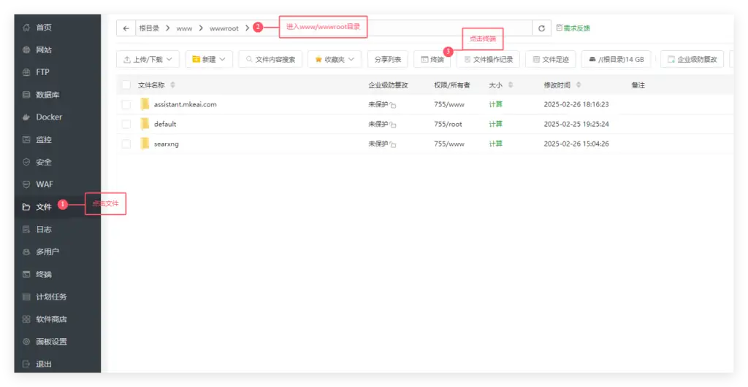The width and height of the screenshot is (748, 387).
Task: Click the 计划任务 scheduled tasks icon
Action: click(26, 297)
